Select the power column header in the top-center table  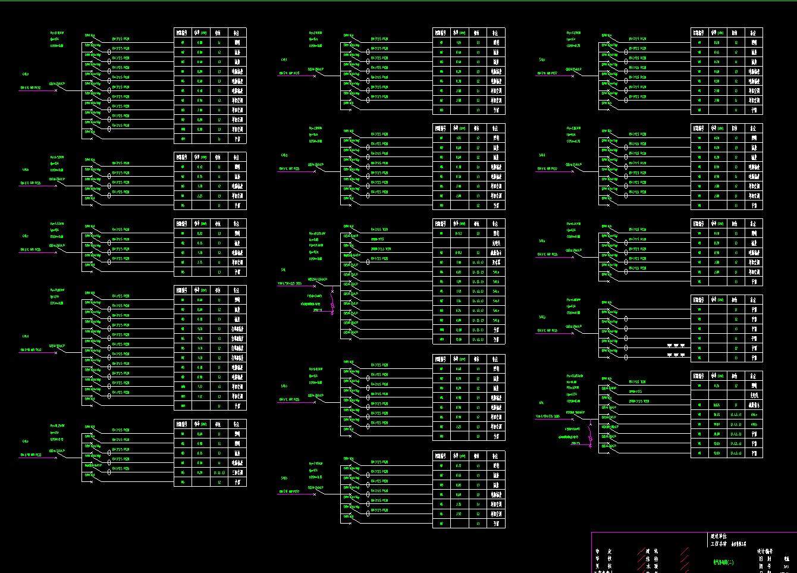458,33
